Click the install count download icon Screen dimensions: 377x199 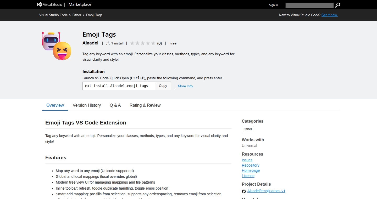[108, 43]
